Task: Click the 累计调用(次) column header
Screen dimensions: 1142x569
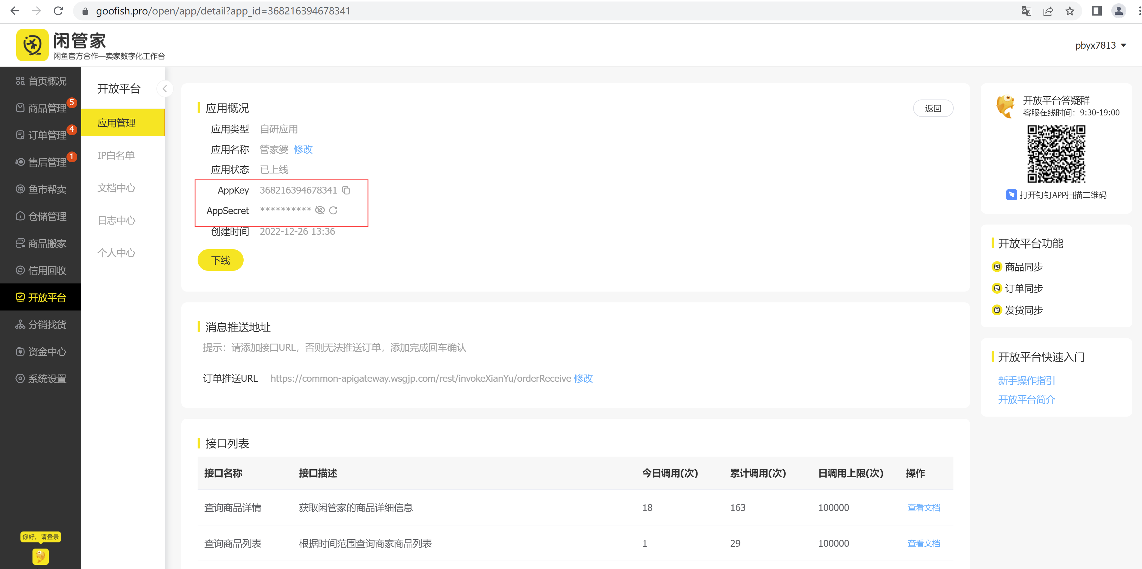Action: 758,473
